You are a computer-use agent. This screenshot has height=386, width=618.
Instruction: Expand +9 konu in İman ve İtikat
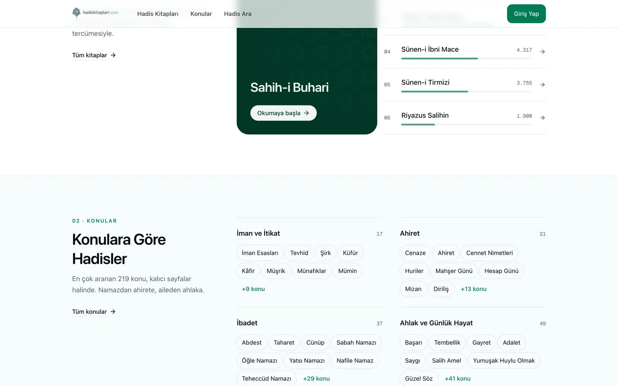[253, 289]
